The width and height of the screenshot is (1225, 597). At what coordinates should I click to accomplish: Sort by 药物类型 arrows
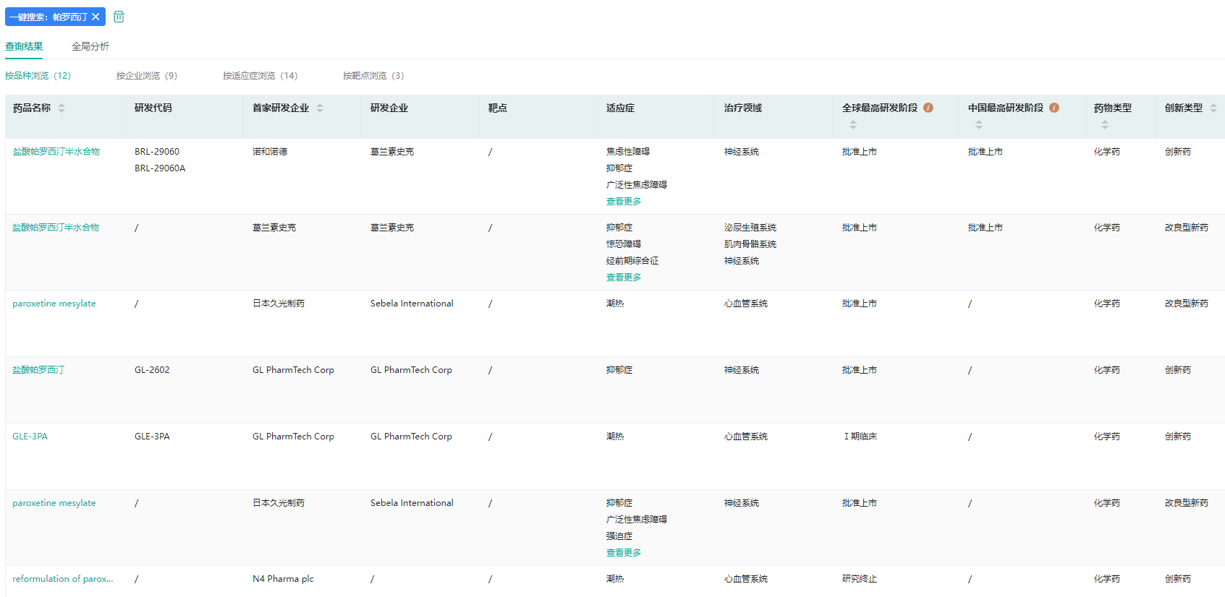click(1105, 124)
